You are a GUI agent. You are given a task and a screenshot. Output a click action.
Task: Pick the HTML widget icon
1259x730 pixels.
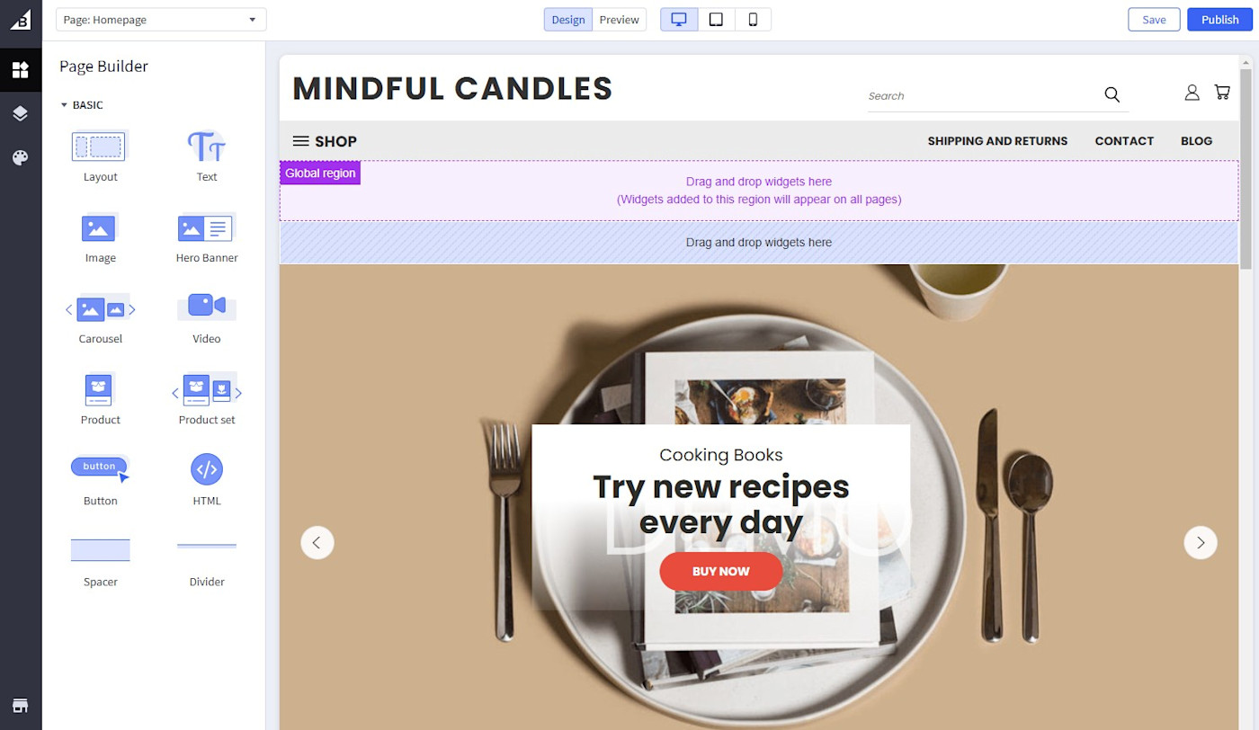pyautogui.click(x=207, y=469)
